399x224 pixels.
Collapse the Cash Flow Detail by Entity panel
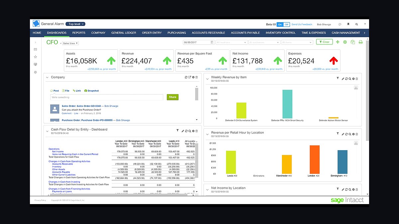47,131
